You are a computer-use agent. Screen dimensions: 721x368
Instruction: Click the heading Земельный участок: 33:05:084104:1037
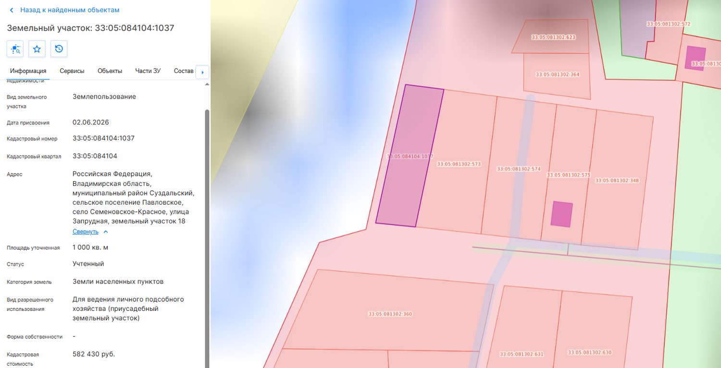click(90, 28)
